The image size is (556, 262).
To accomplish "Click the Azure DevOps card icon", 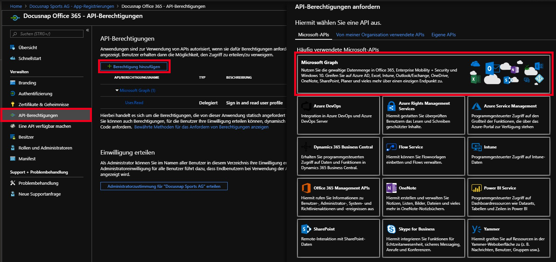I will point(306,106).
